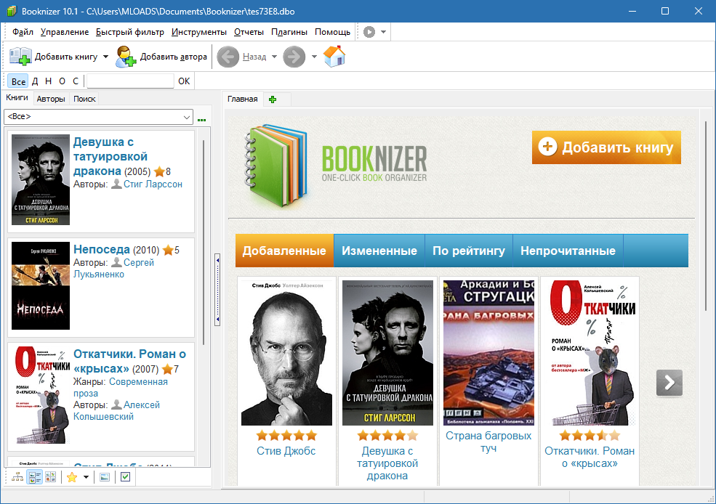Expand the forward history dropdown arrow
Image resolution: width=716 pixels, height=504 pixels.
coord(314,57)
